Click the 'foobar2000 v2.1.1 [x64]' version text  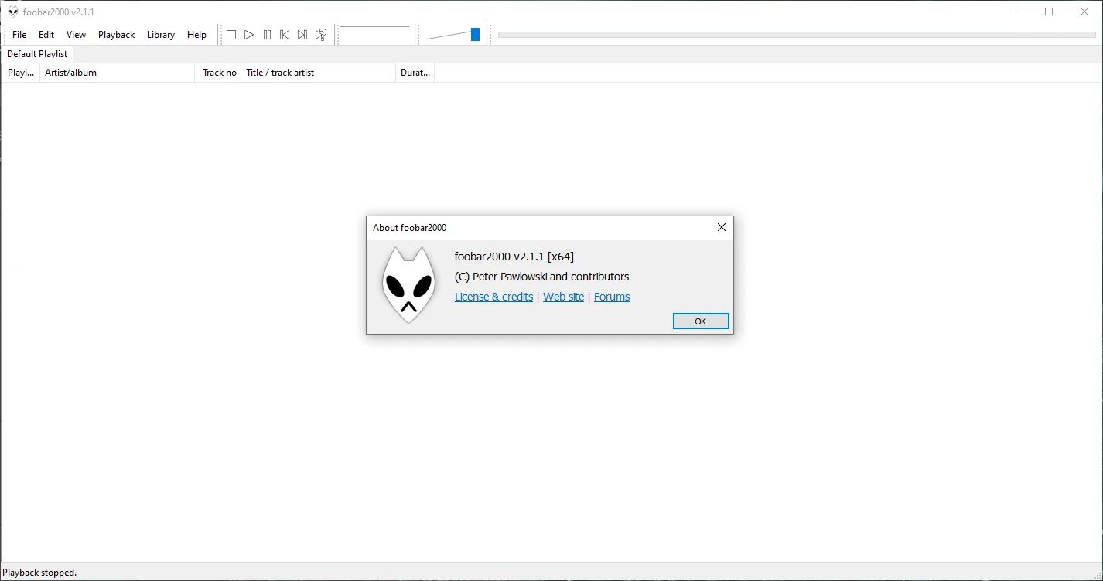(x=514, y=257)
